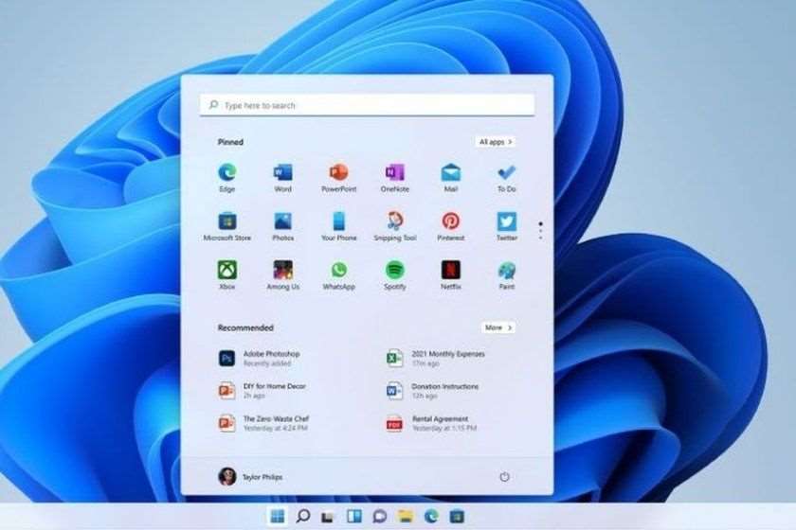Open the Snipping Tool
The width and height of the screenshot is (796, 530).
coord(394,227)
